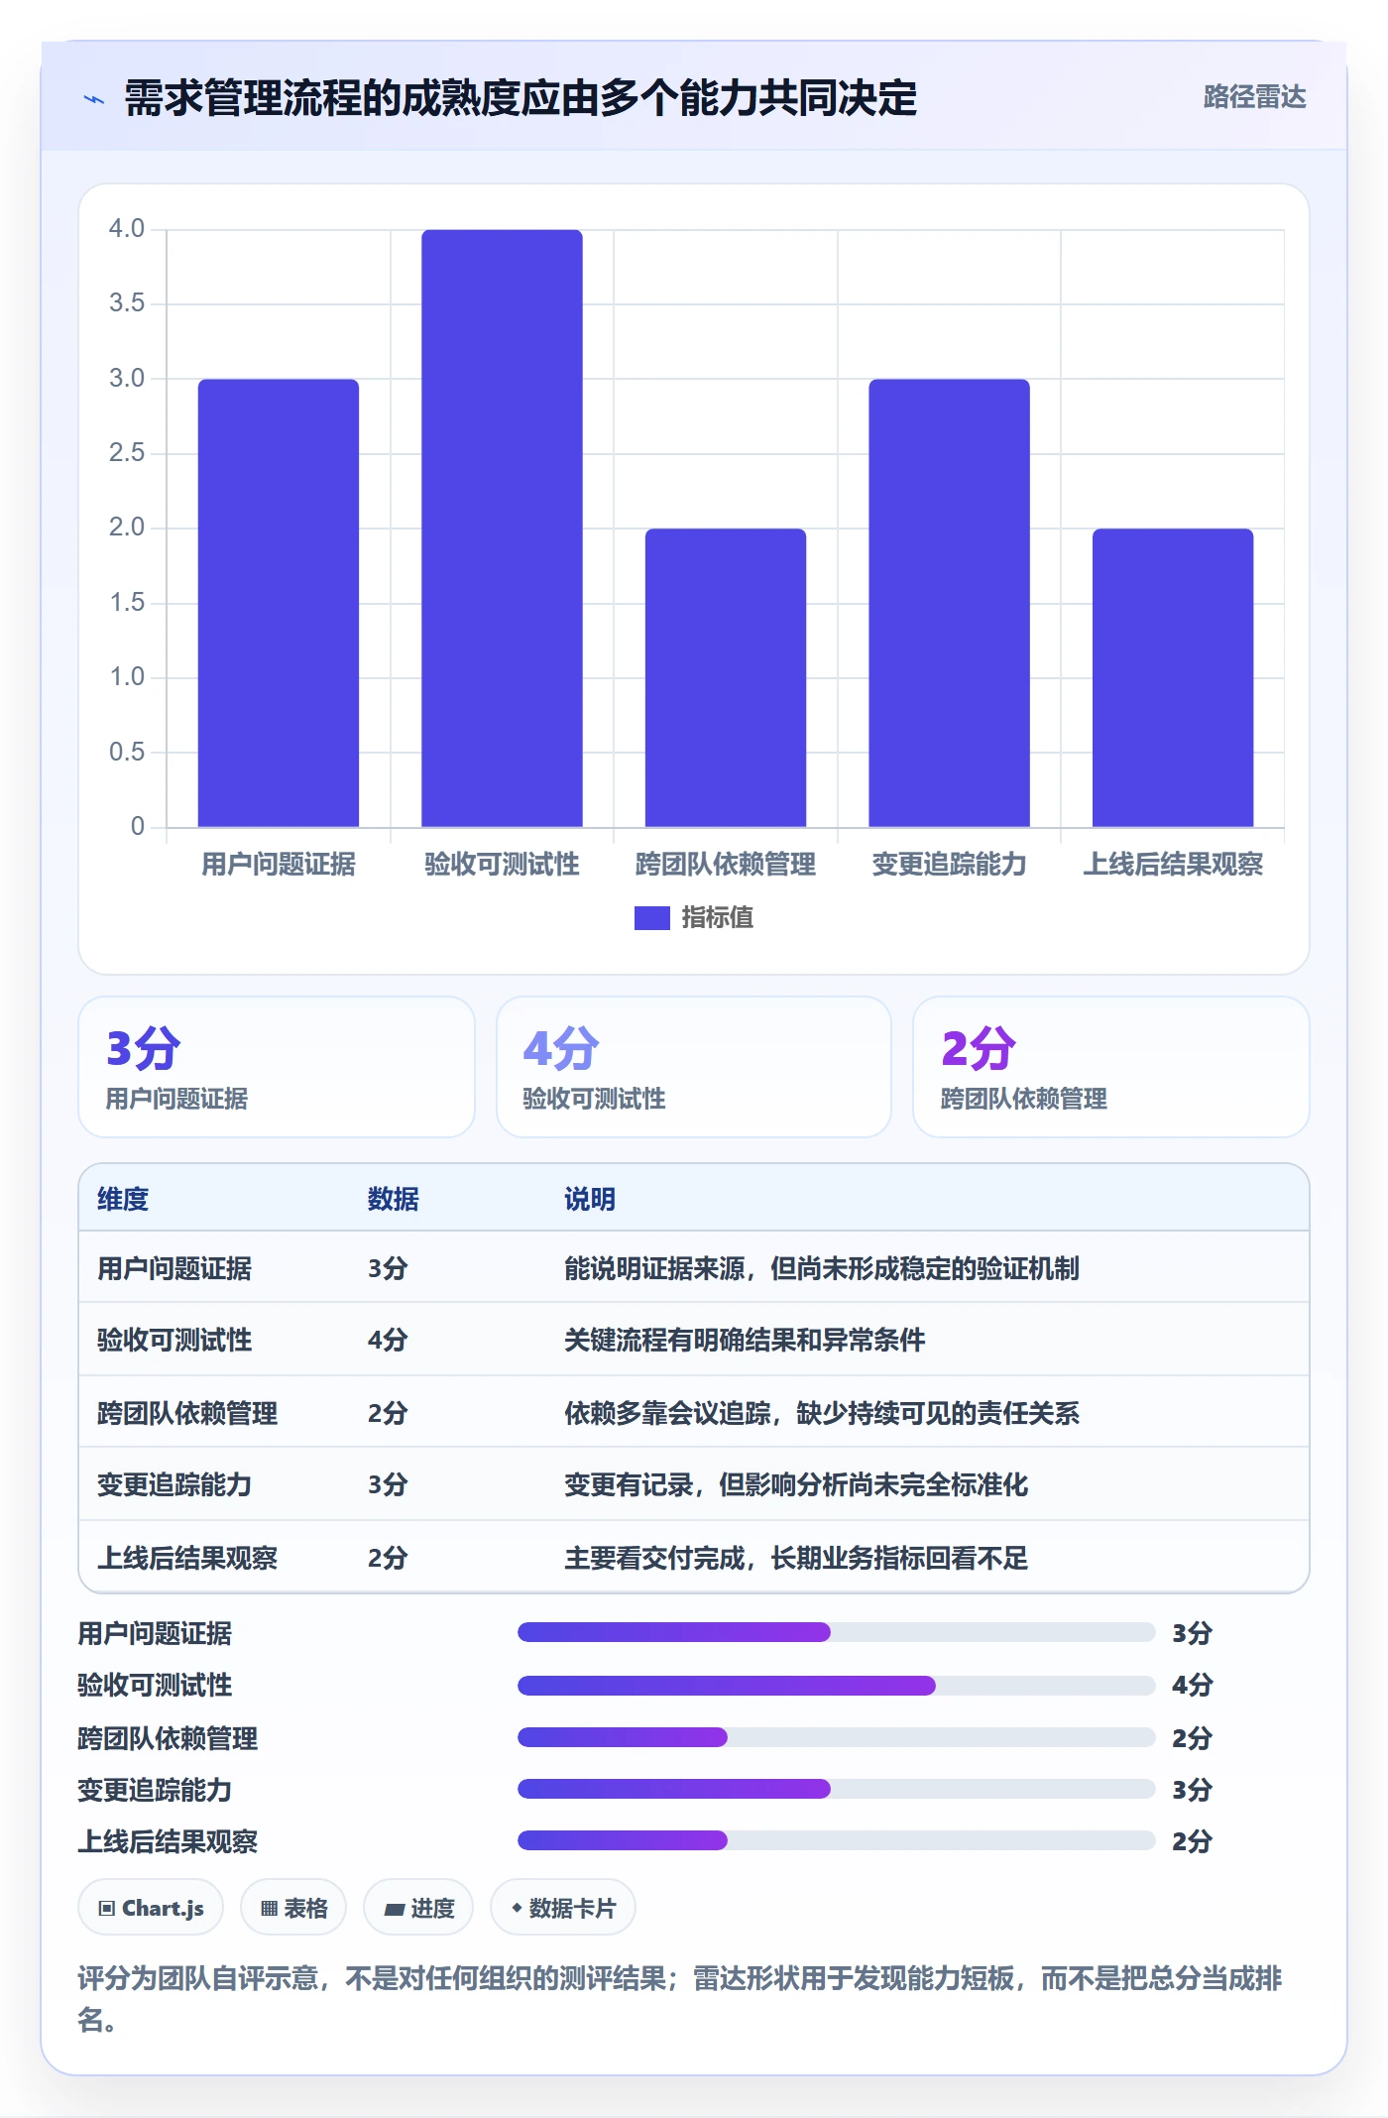Click the 用户问题证据 progress bar
This screenshot has width=1388, height=2118.
pyautogui.click(x=836, y=1632)
